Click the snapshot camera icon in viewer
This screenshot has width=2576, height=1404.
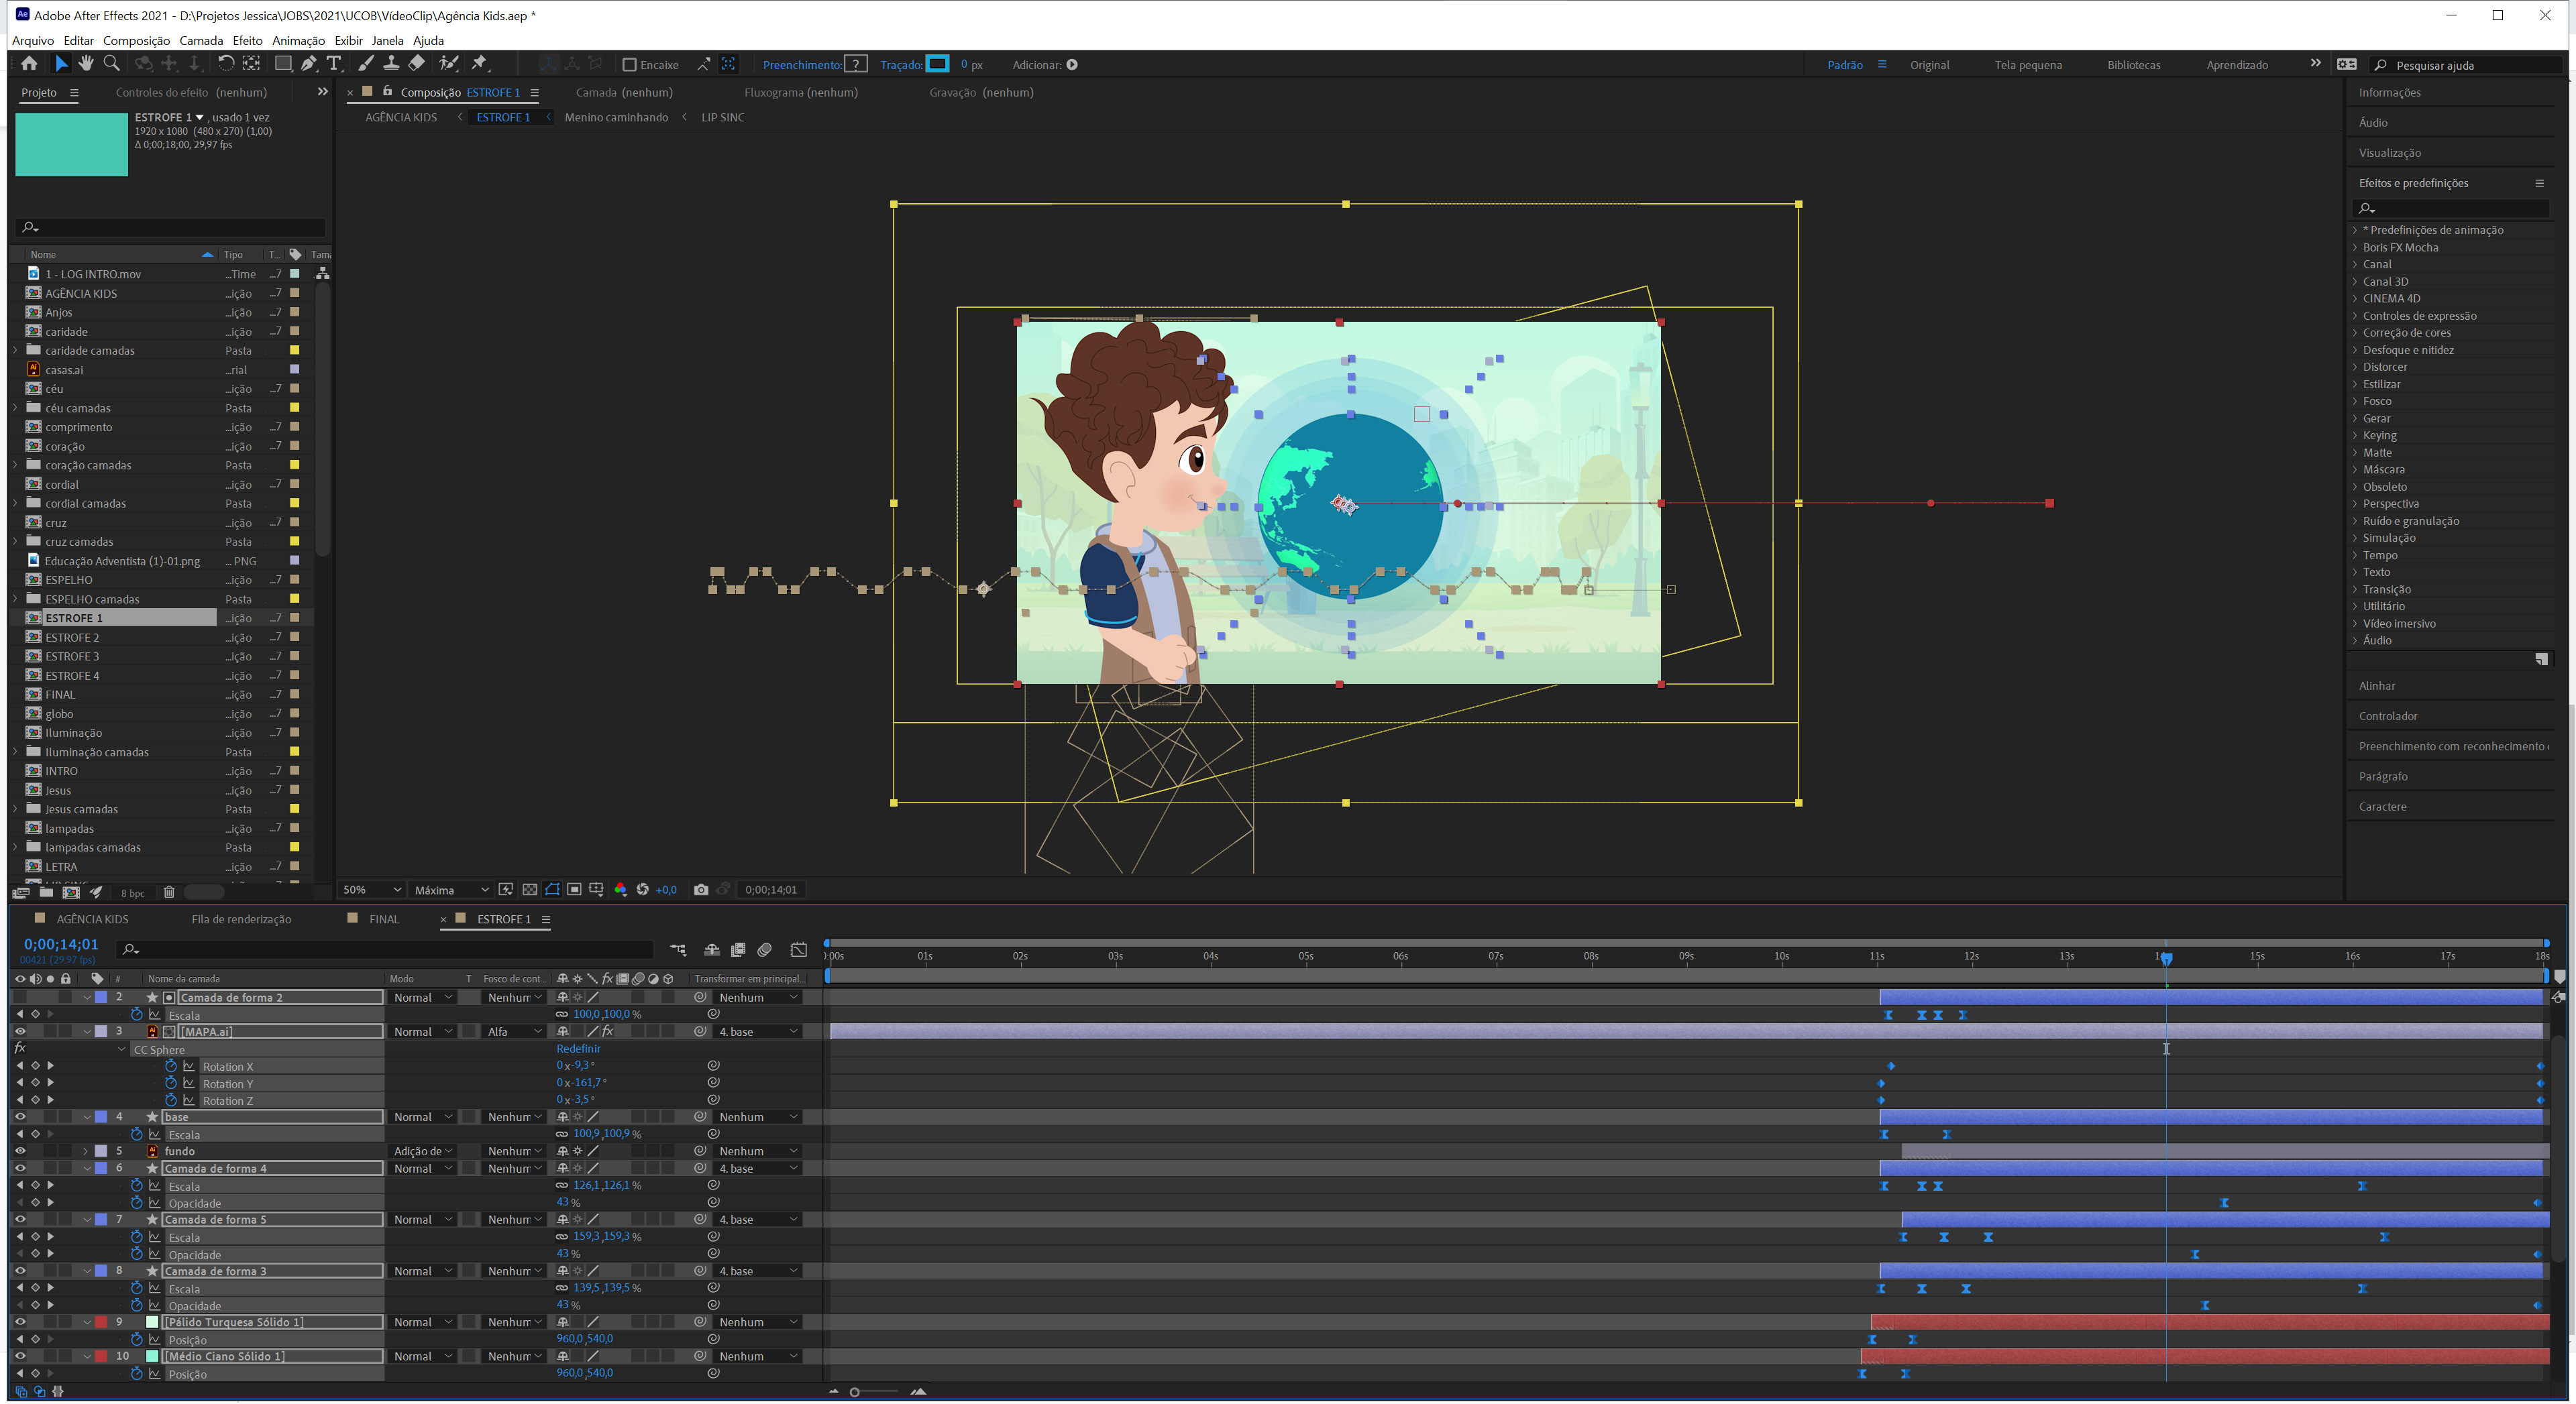(701, 889)
